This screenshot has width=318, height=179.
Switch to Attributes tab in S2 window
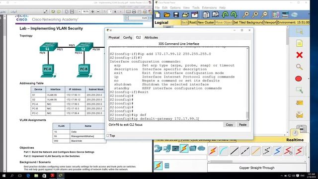[x=151, y=38]
